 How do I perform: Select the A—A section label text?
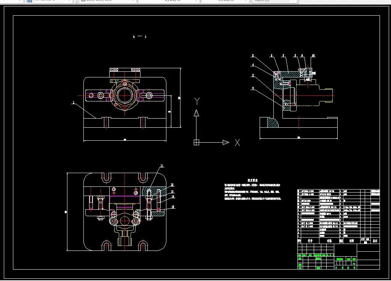pos(140,37)
